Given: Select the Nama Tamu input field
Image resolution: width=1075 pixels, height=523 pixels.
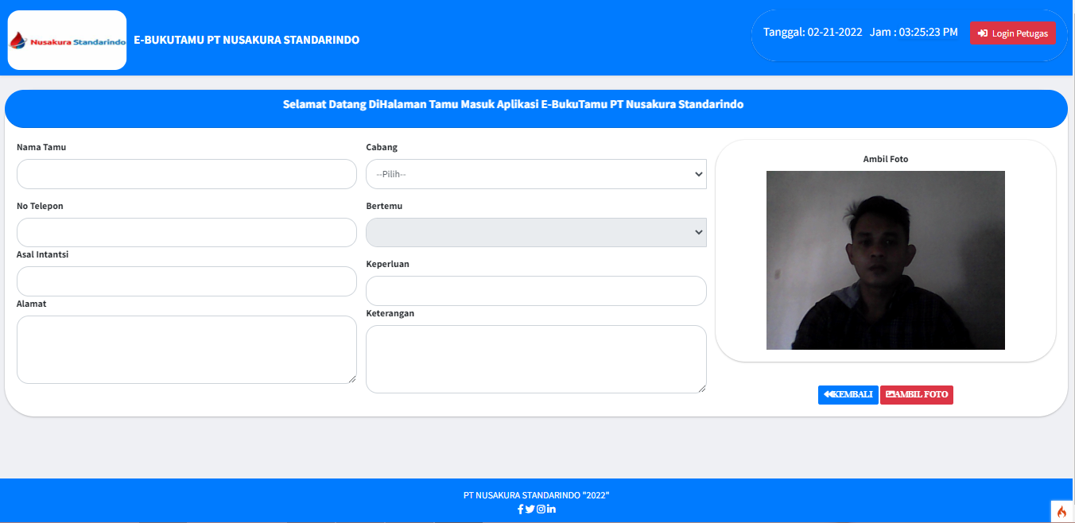Looking at the screenshot, I should pyautogui.click(x=186, y=173).
